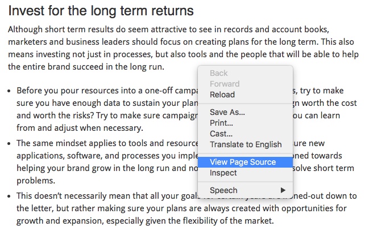This screenshot has width=369, height=235.
Task: Click the disabled Back menu entry
Action: 218,73
